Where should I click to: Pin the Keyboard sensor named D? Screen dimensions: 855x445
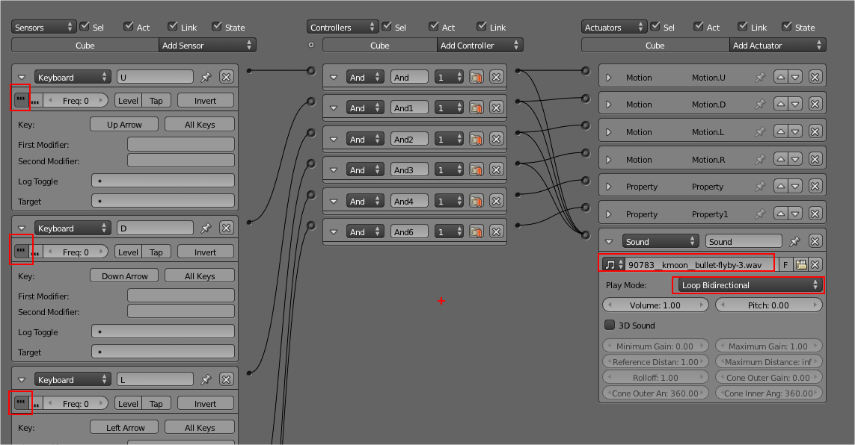tap(206, 228)
